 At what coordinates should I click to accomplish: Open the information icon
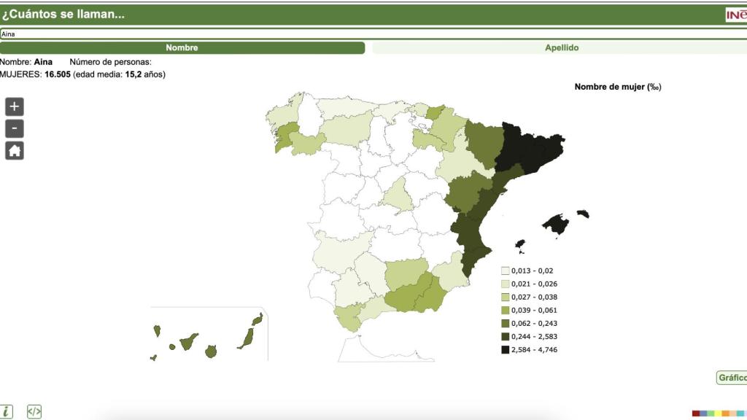click(7, 412)
